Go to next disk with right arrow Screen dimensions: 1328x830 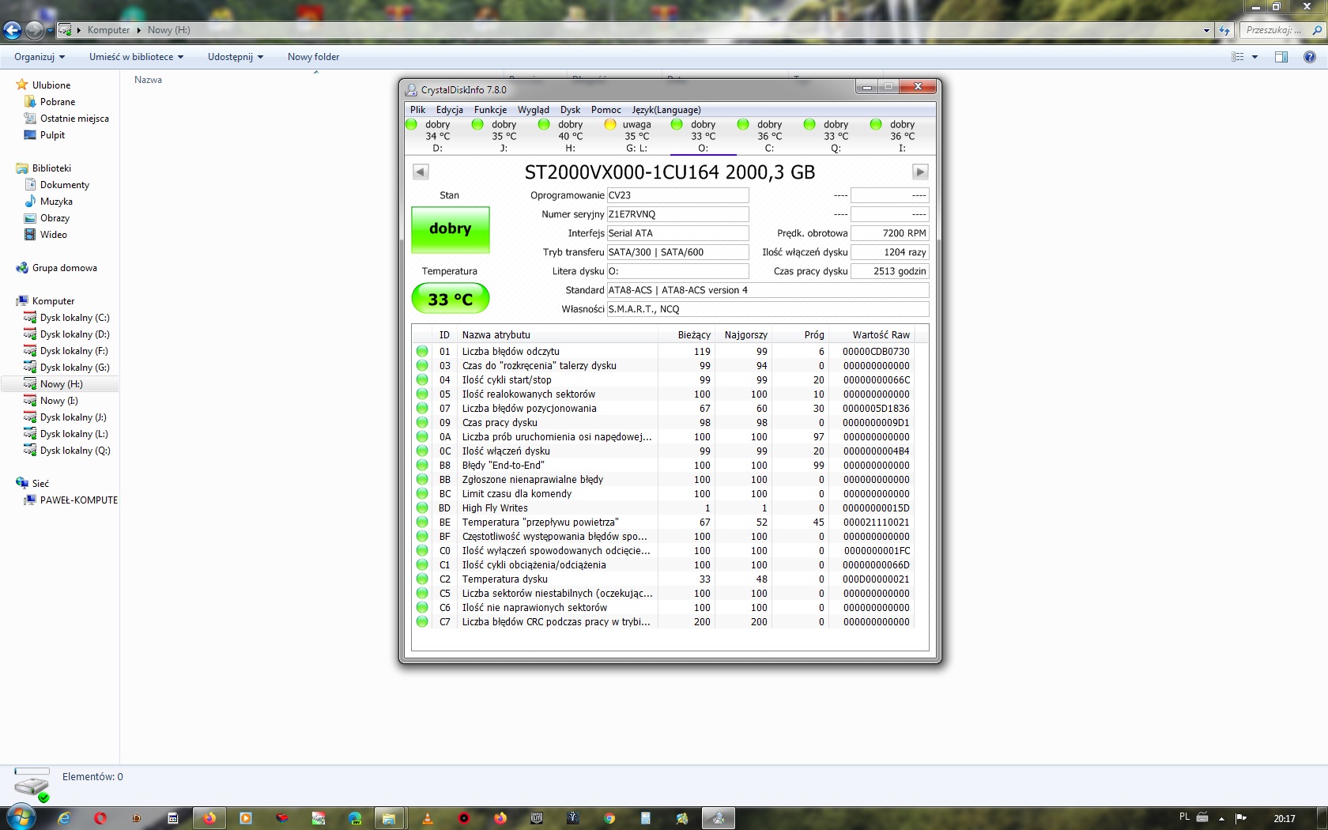[x=920, y=172]
